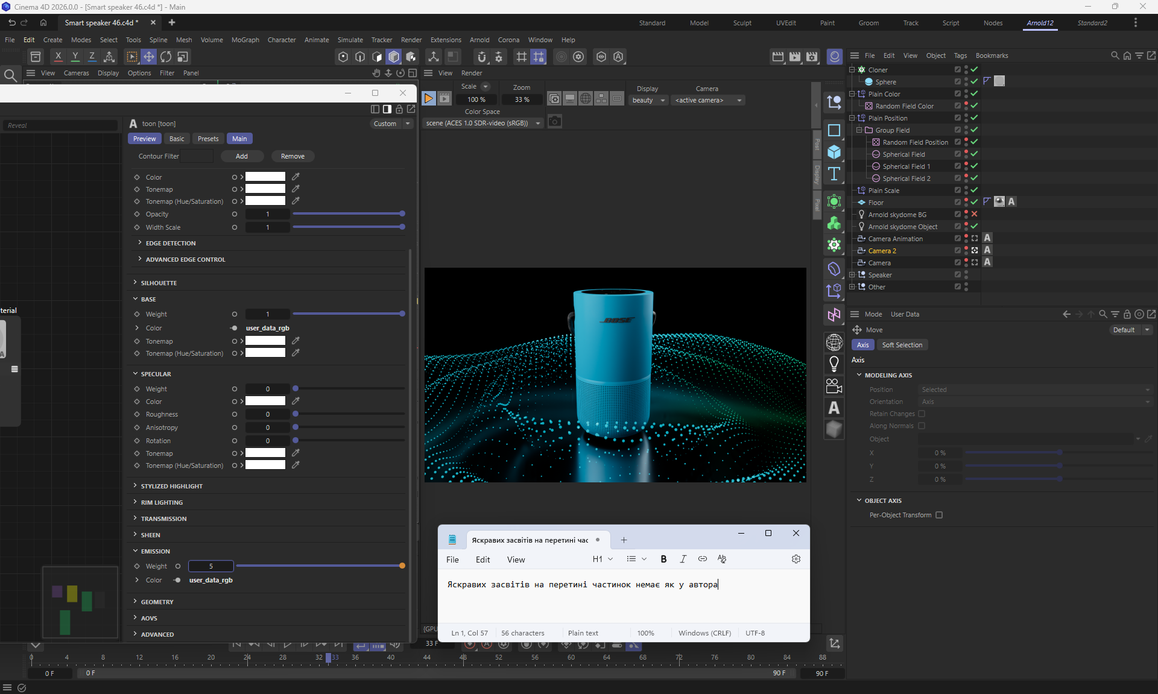The height and width of the screenshot is (694, 1158).
Task: Click the Add contour filter button
Action: pyautogui.click(x=242, y=156)
